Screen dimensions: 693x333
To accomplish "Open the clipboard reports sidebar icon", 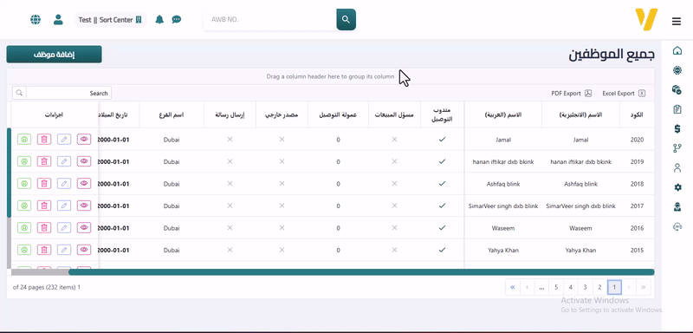I will coord(677,109).
